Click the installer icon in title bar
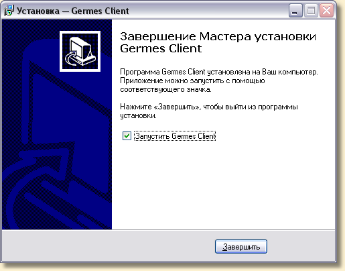This screenshot has height=271, width=345. pos(9,10)
